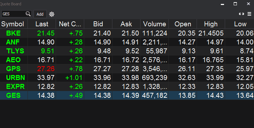Click URBN high value 33.99
This screenshot has height=128, width=254.
coord(215,78)
